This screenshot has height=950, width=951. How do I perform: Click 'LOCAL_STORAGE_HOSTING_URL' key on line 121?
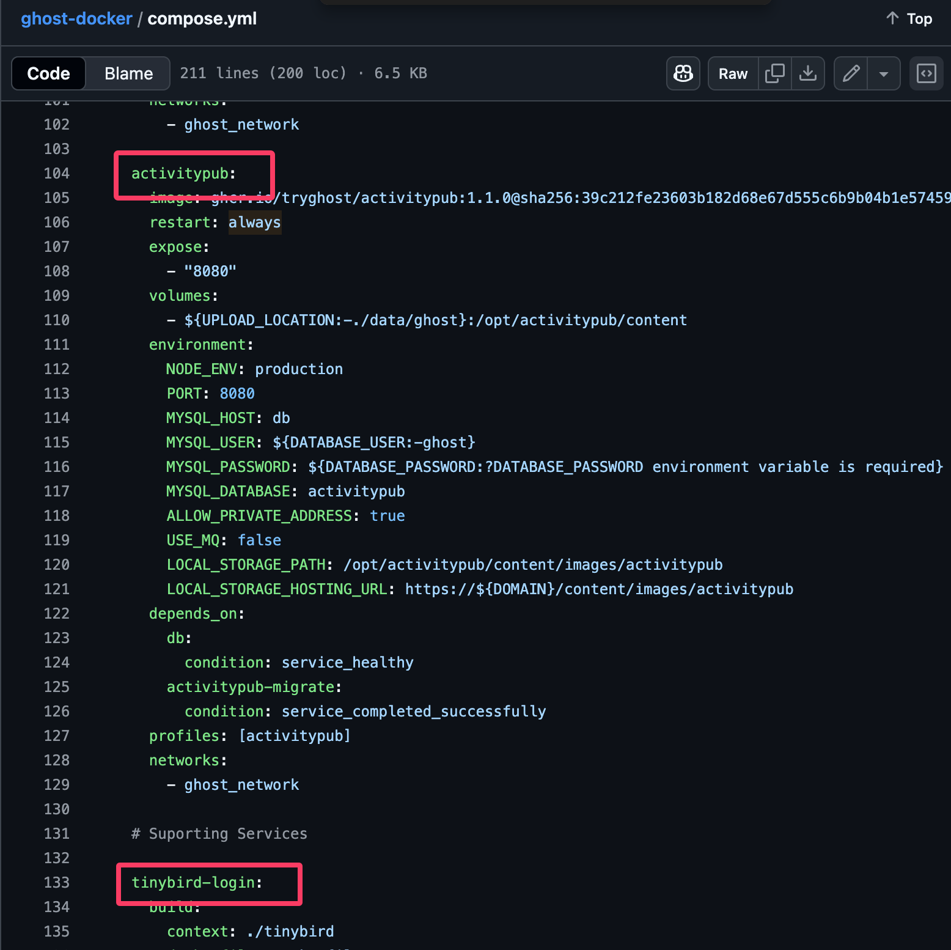point(277,589)
